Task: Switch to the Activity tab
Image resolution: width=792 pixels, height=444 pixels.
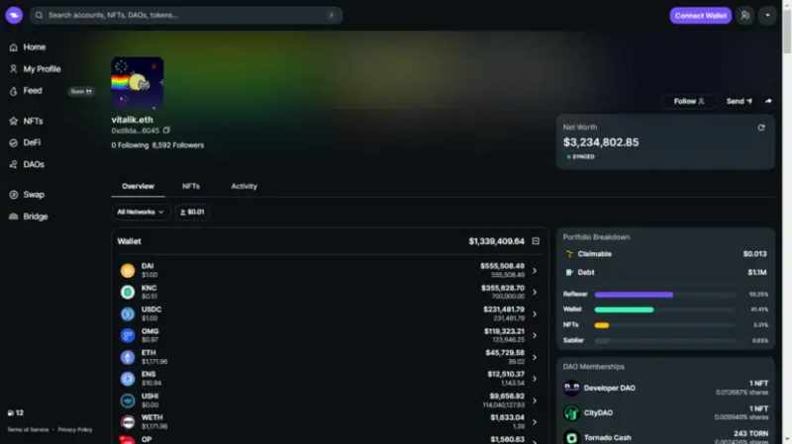Action: 244,186
